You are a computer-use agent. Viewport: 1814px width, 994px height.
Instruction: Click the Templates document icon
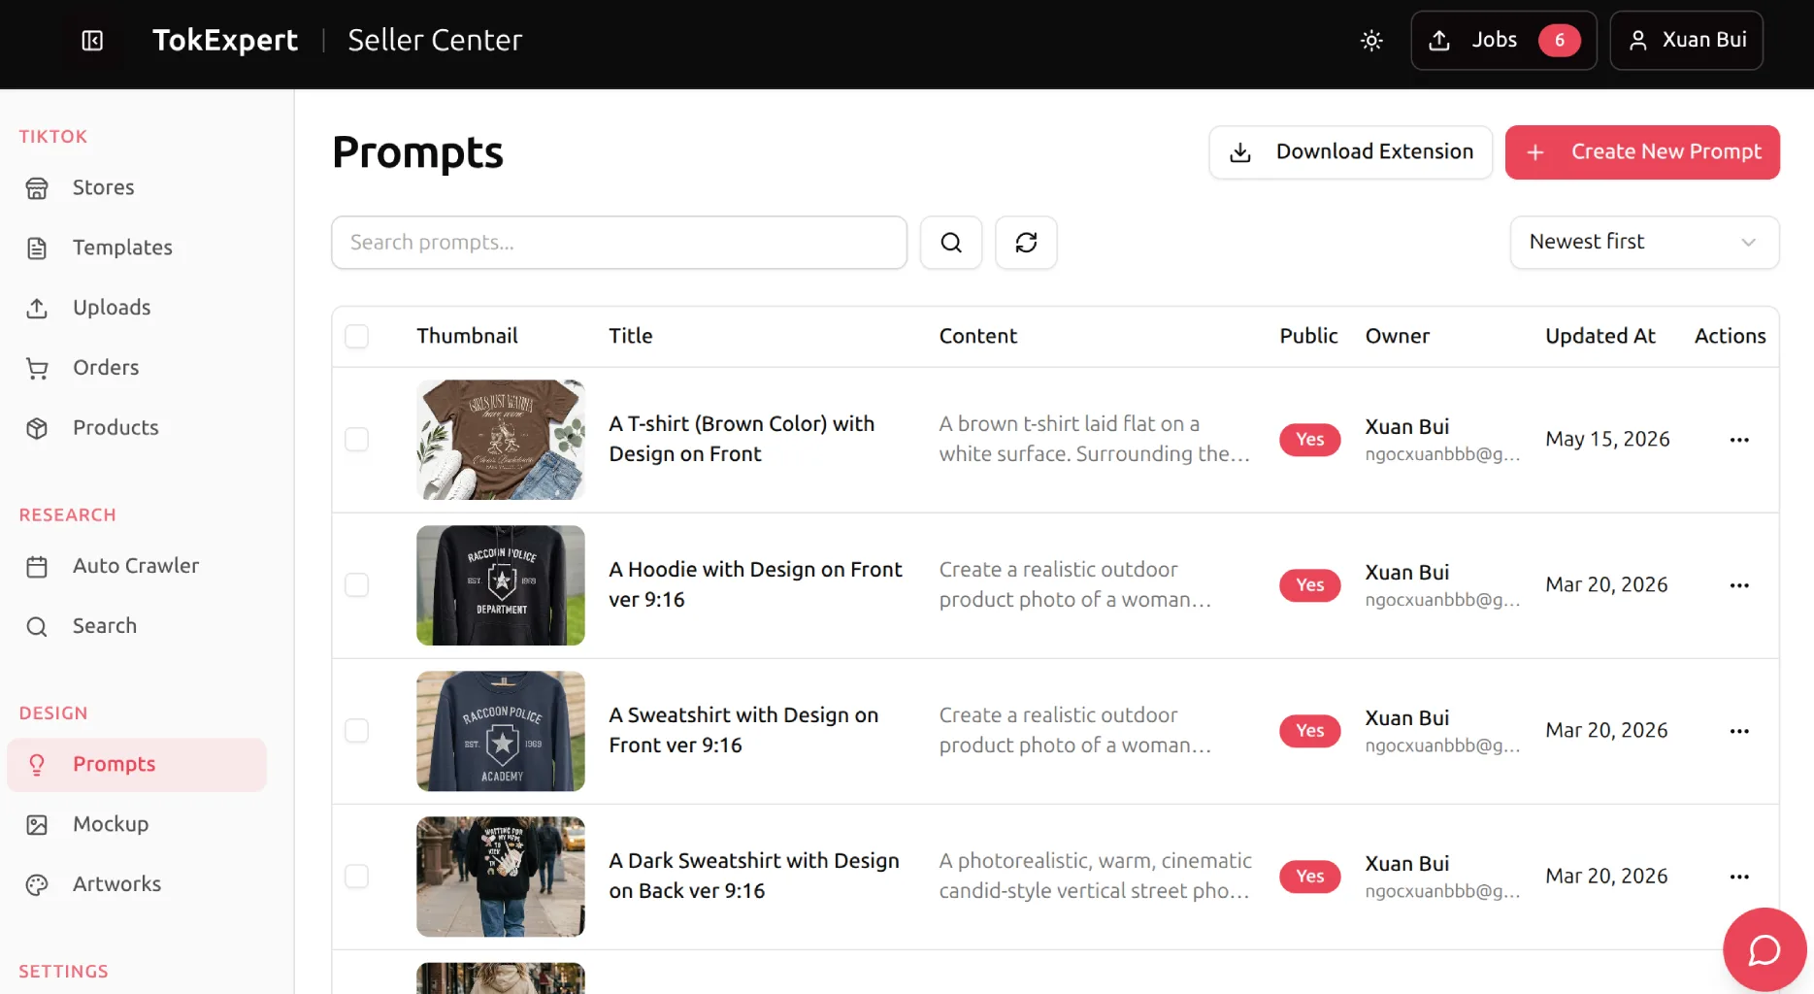tap(37, 248)
